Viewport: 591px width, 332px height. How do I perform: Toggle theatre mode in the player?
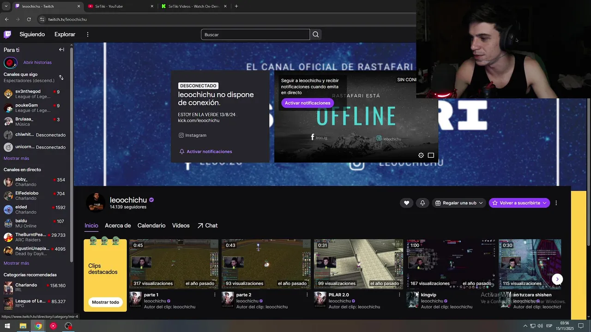click(431, 155)
